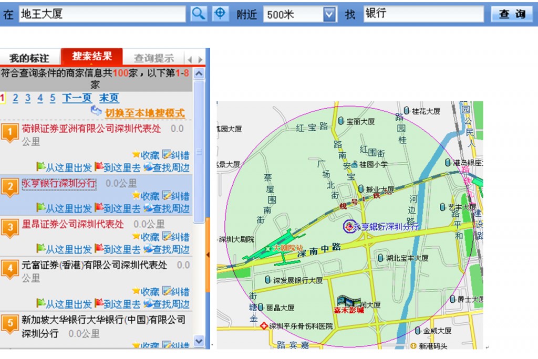Image resolution: width=538 pixels, height=359 pixels.
Task: Click the magnifier search icon beside 地王大厦
Action: point(199,14)
